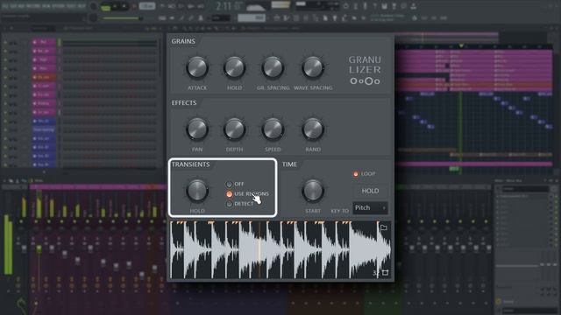Adjust the Grains Hold knob
Image resolution: width=561 pixels, height=315 pixels.
(234, 67)
